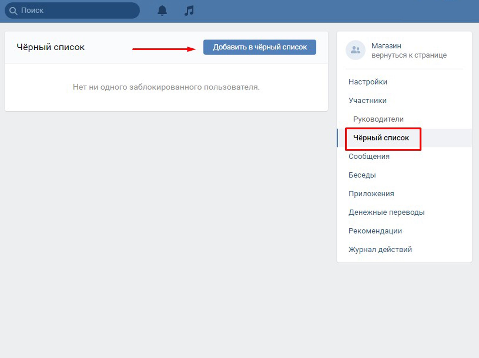
Task: Select the highlighted Чёрный список menu item
Action: (x=381, y=138)
